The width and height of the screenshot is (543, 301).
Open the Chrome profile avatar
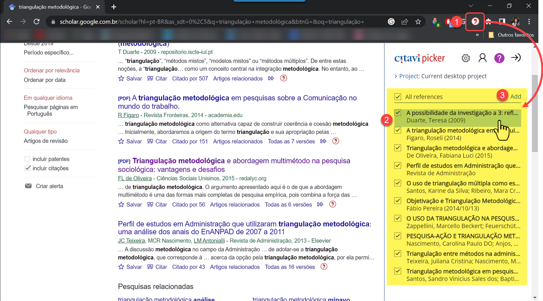tap(516, 22)
